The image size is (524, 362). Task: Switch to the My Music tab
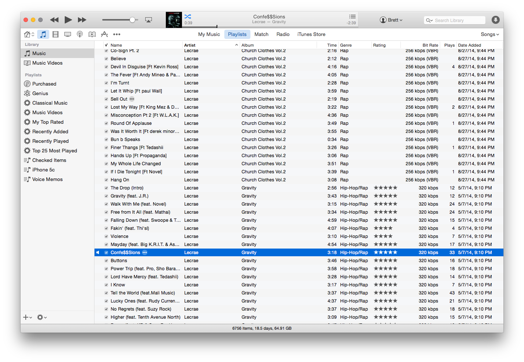(x=209, y=34)
